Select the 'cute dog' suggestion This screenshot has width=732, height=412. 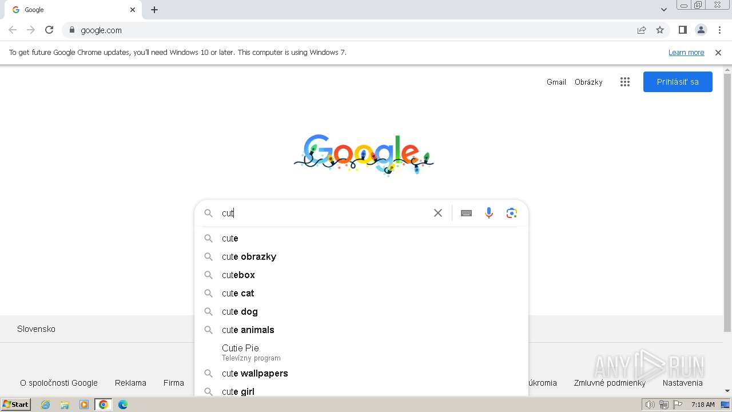(x=361, y=311)
